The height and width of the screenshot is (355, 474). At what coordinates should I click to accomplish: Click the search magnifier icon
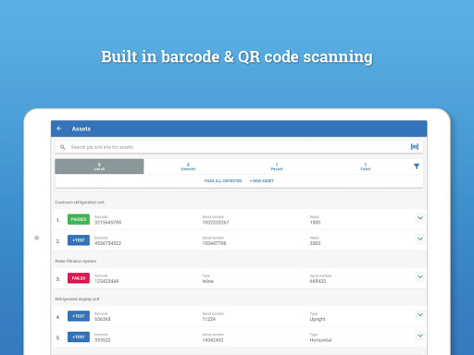click(x=63, y=147)
